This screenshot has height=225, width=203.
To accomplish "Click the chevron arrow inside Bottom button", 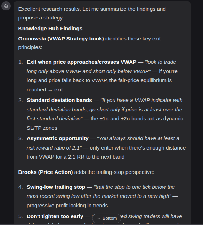I will coord(99,218).
